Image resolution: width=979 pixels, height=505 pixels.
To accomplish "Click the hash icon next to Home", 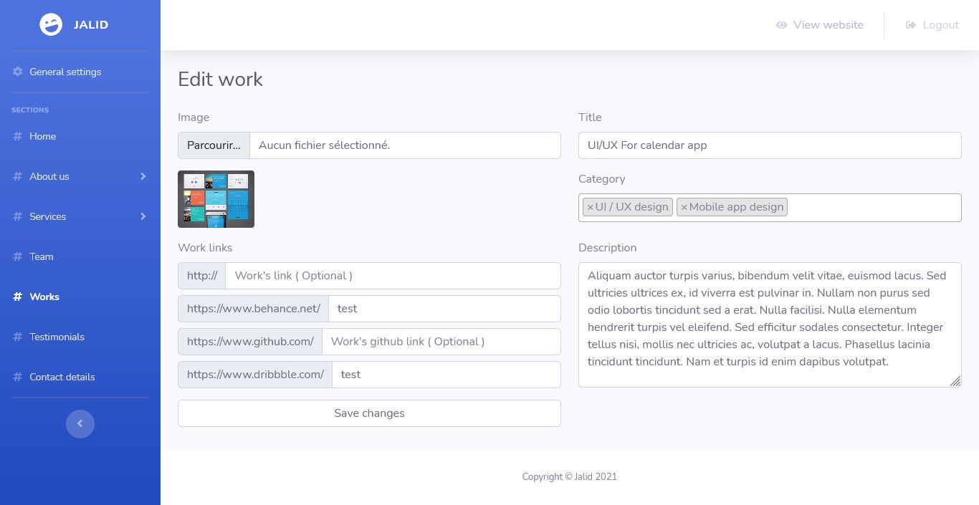I will (18, 136).
